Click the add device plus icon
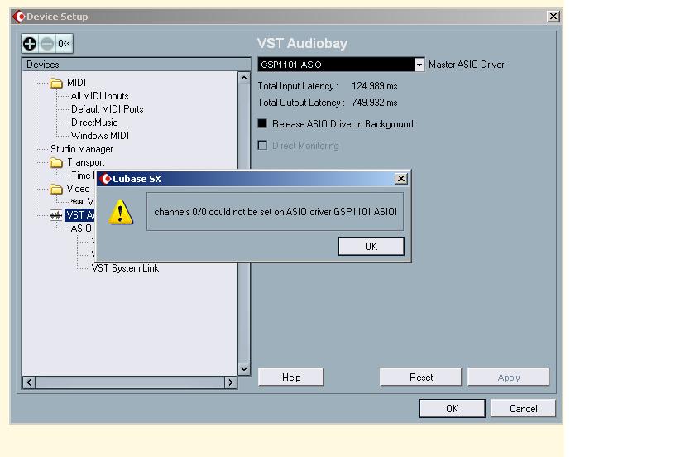Image resolution: width=695 pixels, height=457 pixels. tap(31, 44)
